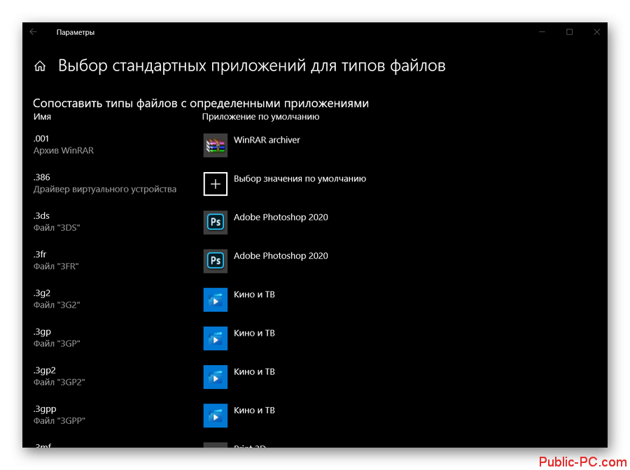Choose 'Выбор значения по умолчанию' for .386
The image size is (630, 470).
pos(300,178)
